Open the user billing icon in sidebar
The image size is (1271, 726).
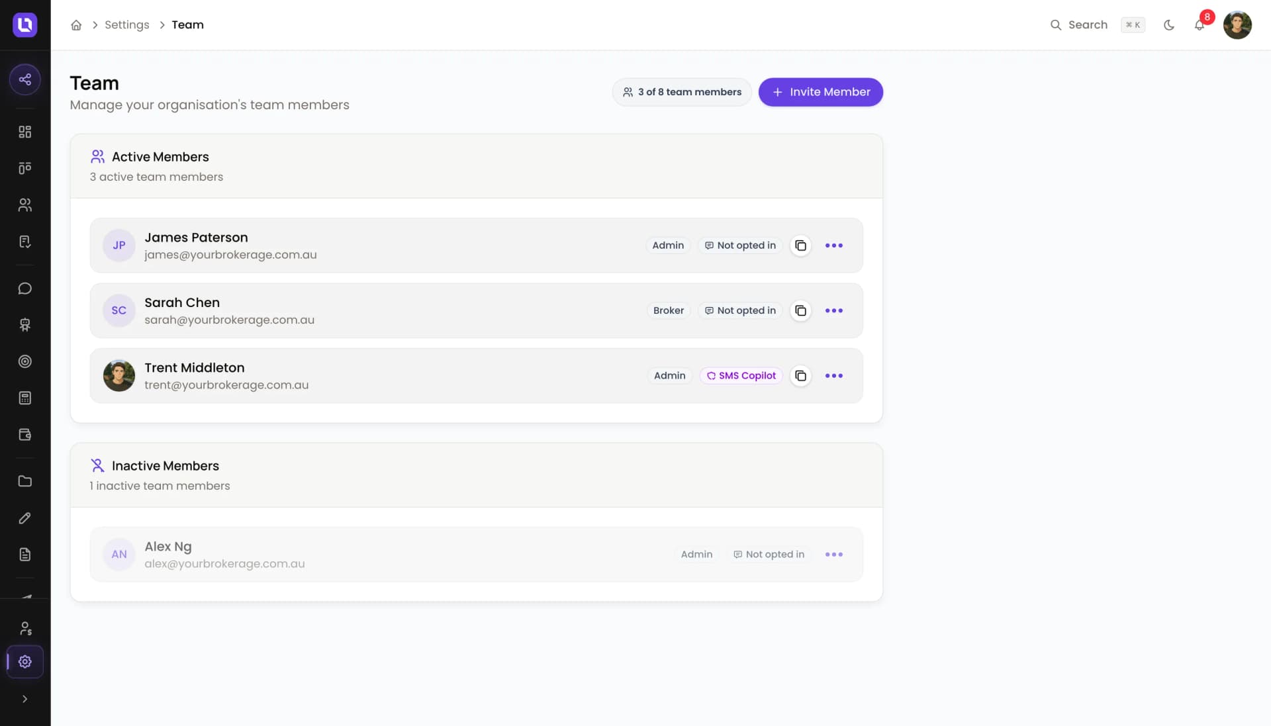click(x=25, y=628)
